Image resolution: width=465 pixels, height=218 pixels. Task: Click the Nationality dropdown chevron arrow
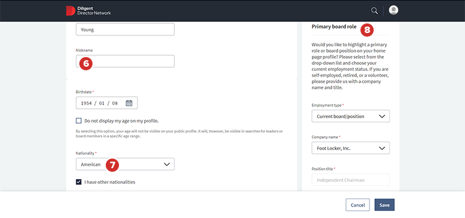tap(167, 164)
